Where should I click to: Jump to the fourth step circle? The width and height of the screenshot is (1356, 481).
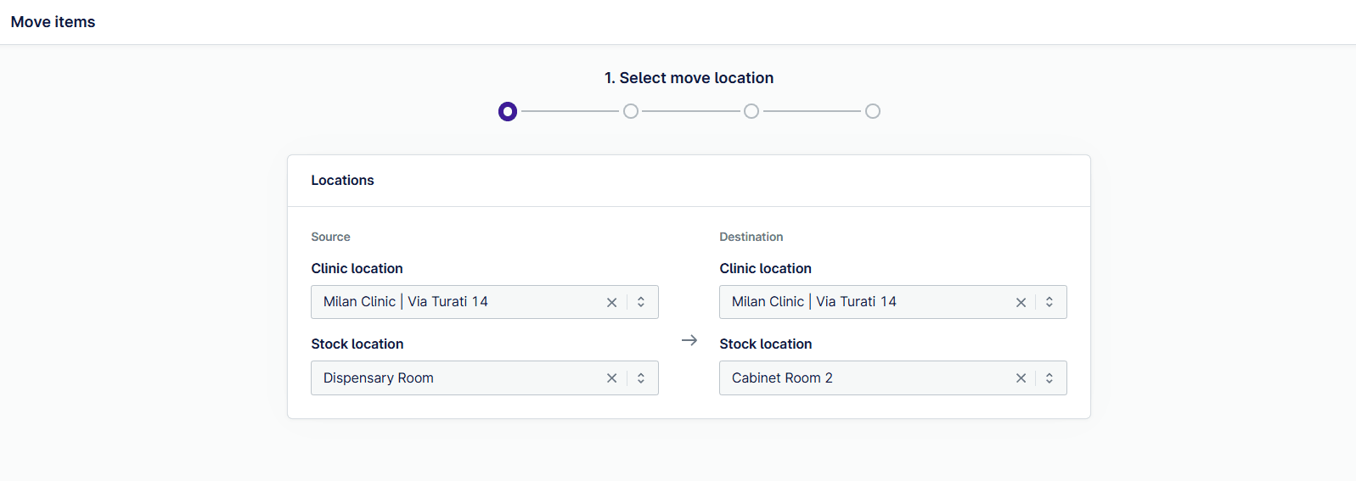[873, 111]
